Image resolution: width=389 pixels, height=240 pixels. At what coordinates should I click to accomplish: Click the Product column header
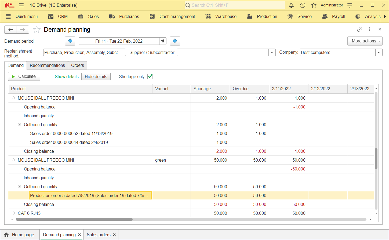(x=80, y=89)
